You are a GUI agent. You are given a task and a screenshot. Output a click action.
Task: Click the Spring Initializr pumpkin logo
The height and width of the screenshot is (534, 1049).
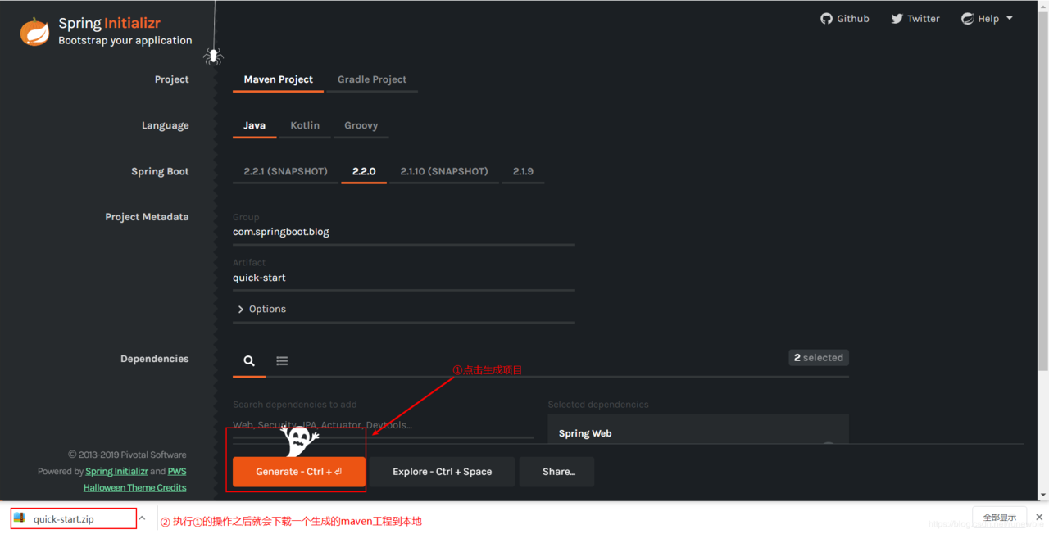coord(34,31)
